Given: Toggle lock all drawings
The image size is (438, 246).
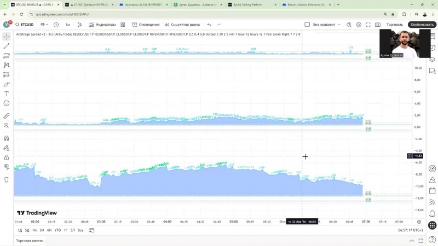Looking at the screenshot, I should pos(7,157).
